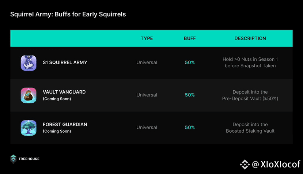
Task: Click the Squirrel Army Buffs page title
Action: click(x=68, y=14)
